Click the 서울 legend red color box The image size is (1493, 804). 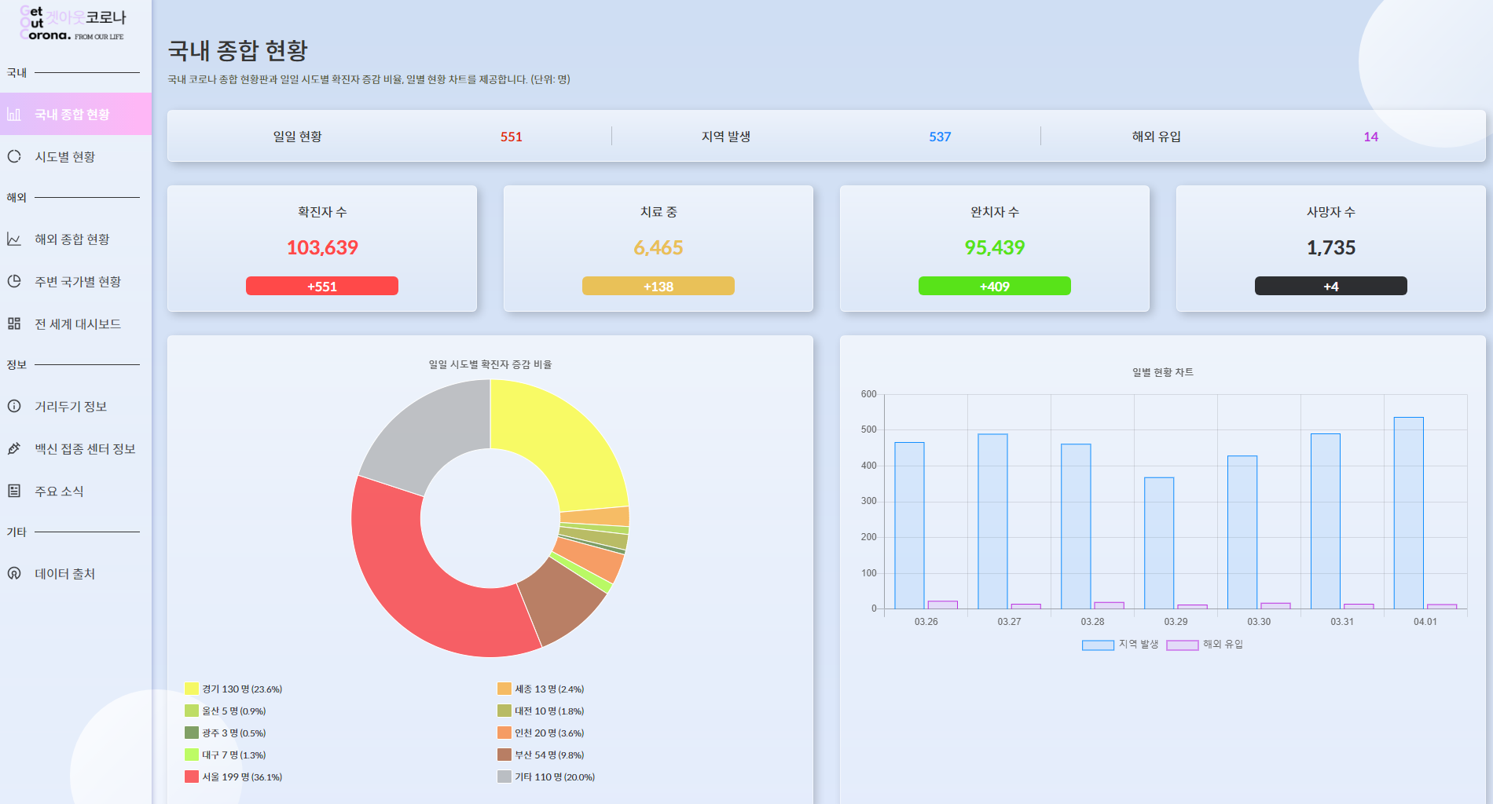tap(192, 777)
